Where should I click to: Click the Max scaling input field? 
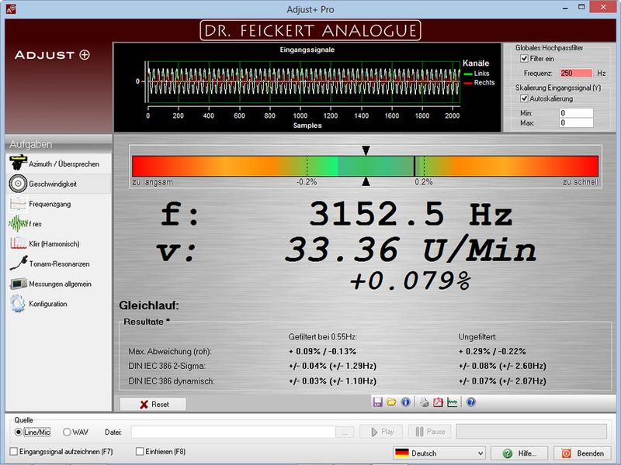pyautogui.click(x=576, y=123)
